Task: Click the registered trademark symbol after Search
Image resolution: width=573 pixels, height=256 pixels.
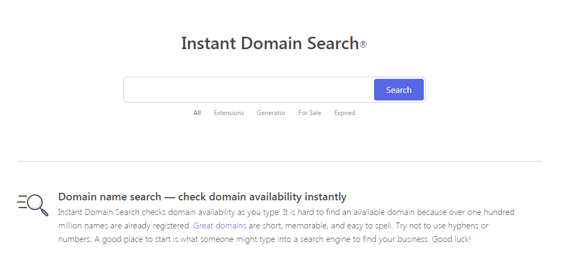Action: pos(363,45)
